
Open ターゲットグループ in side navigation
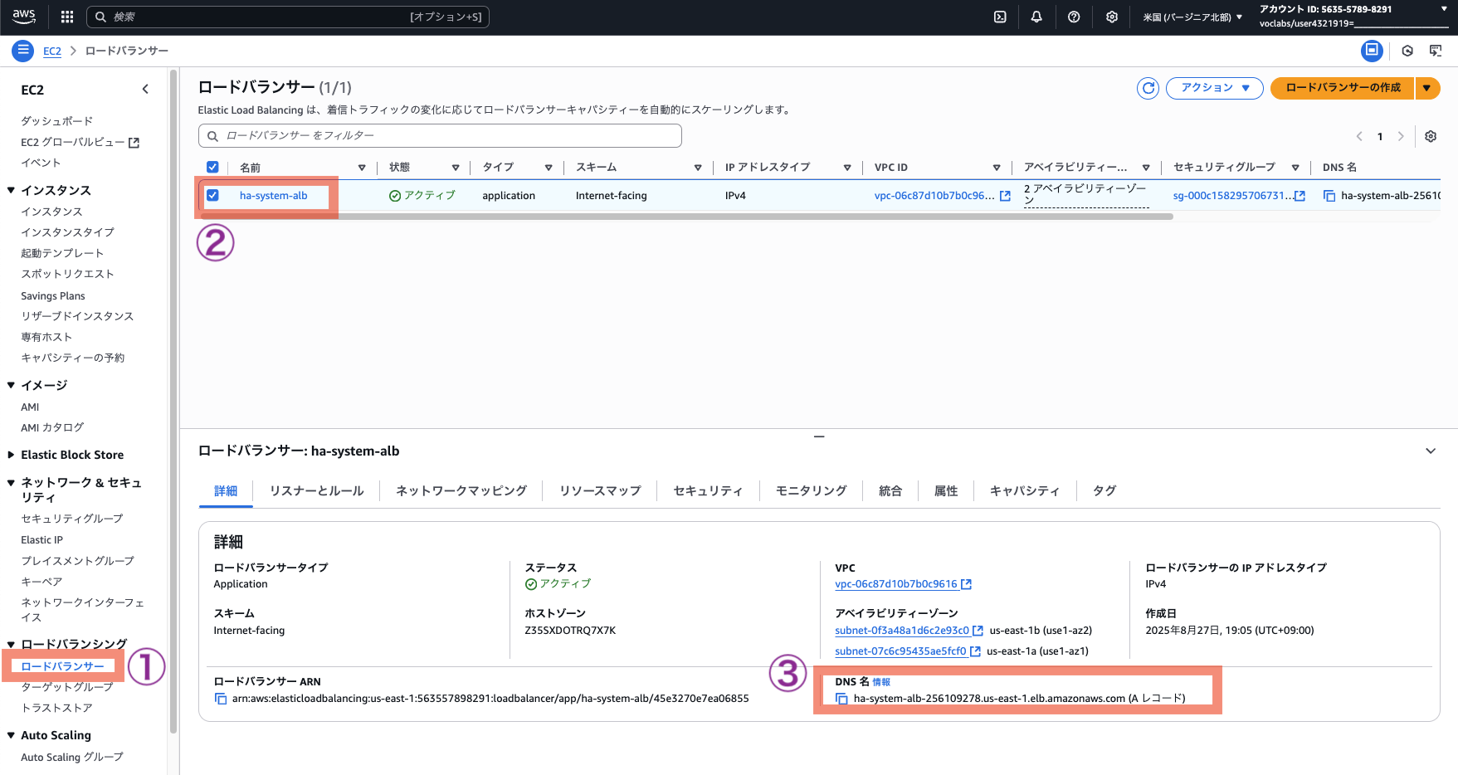click(67, 687)
